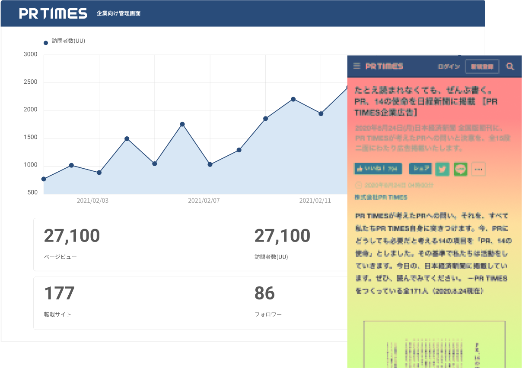Click the clock icon beside the publish date

coord(358,185)
